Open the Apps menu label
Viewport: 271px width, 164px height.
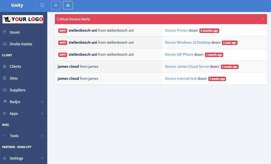[x=14, y=114]
